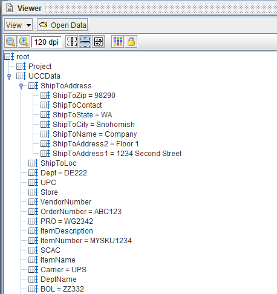
Task: Click the zoom in magnifier icon
Action: (24, 42)
